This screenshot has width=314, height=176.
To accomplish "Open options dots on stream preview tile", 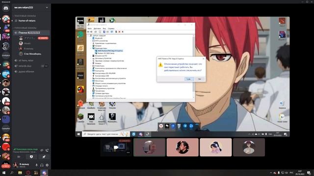I will coord(128,153).
